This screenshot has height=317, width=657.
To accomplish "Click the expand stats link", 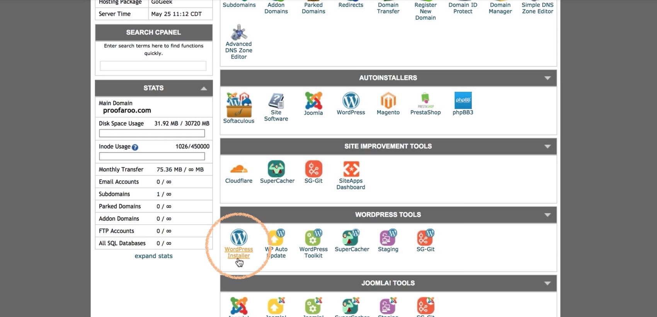I will click(153, 256).
